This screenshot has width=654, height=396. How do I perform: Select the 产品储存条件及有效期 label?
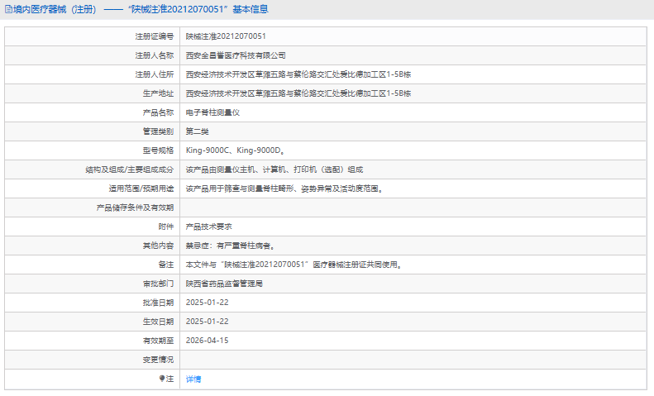pyautogui.click(x=135, y=208)
